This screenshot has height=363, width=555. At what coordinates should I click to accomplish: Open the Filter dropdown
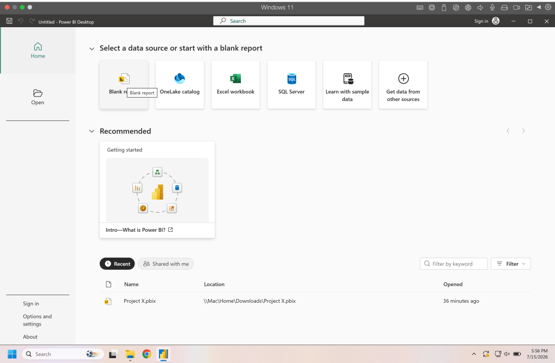(x=511, y=264)
